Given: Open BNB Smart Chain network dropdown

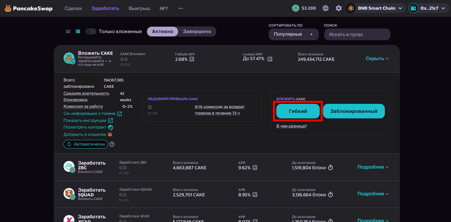Looking at the screenshot, I should [376, 8].
